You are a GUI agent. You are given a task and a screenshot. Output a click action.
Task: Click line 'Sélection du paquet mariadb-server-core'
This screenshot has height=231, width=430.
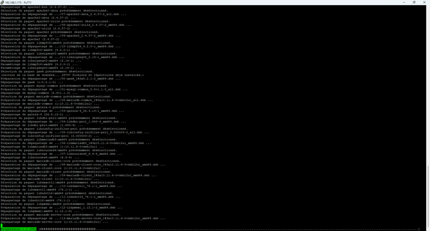point(60,215)
